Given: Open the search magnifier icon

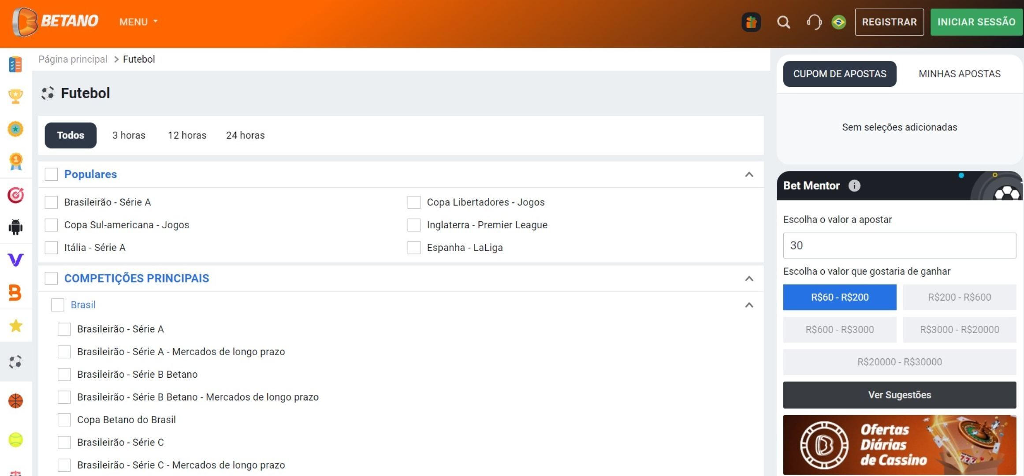Looking at the screenshot, I should click(783, 22).
